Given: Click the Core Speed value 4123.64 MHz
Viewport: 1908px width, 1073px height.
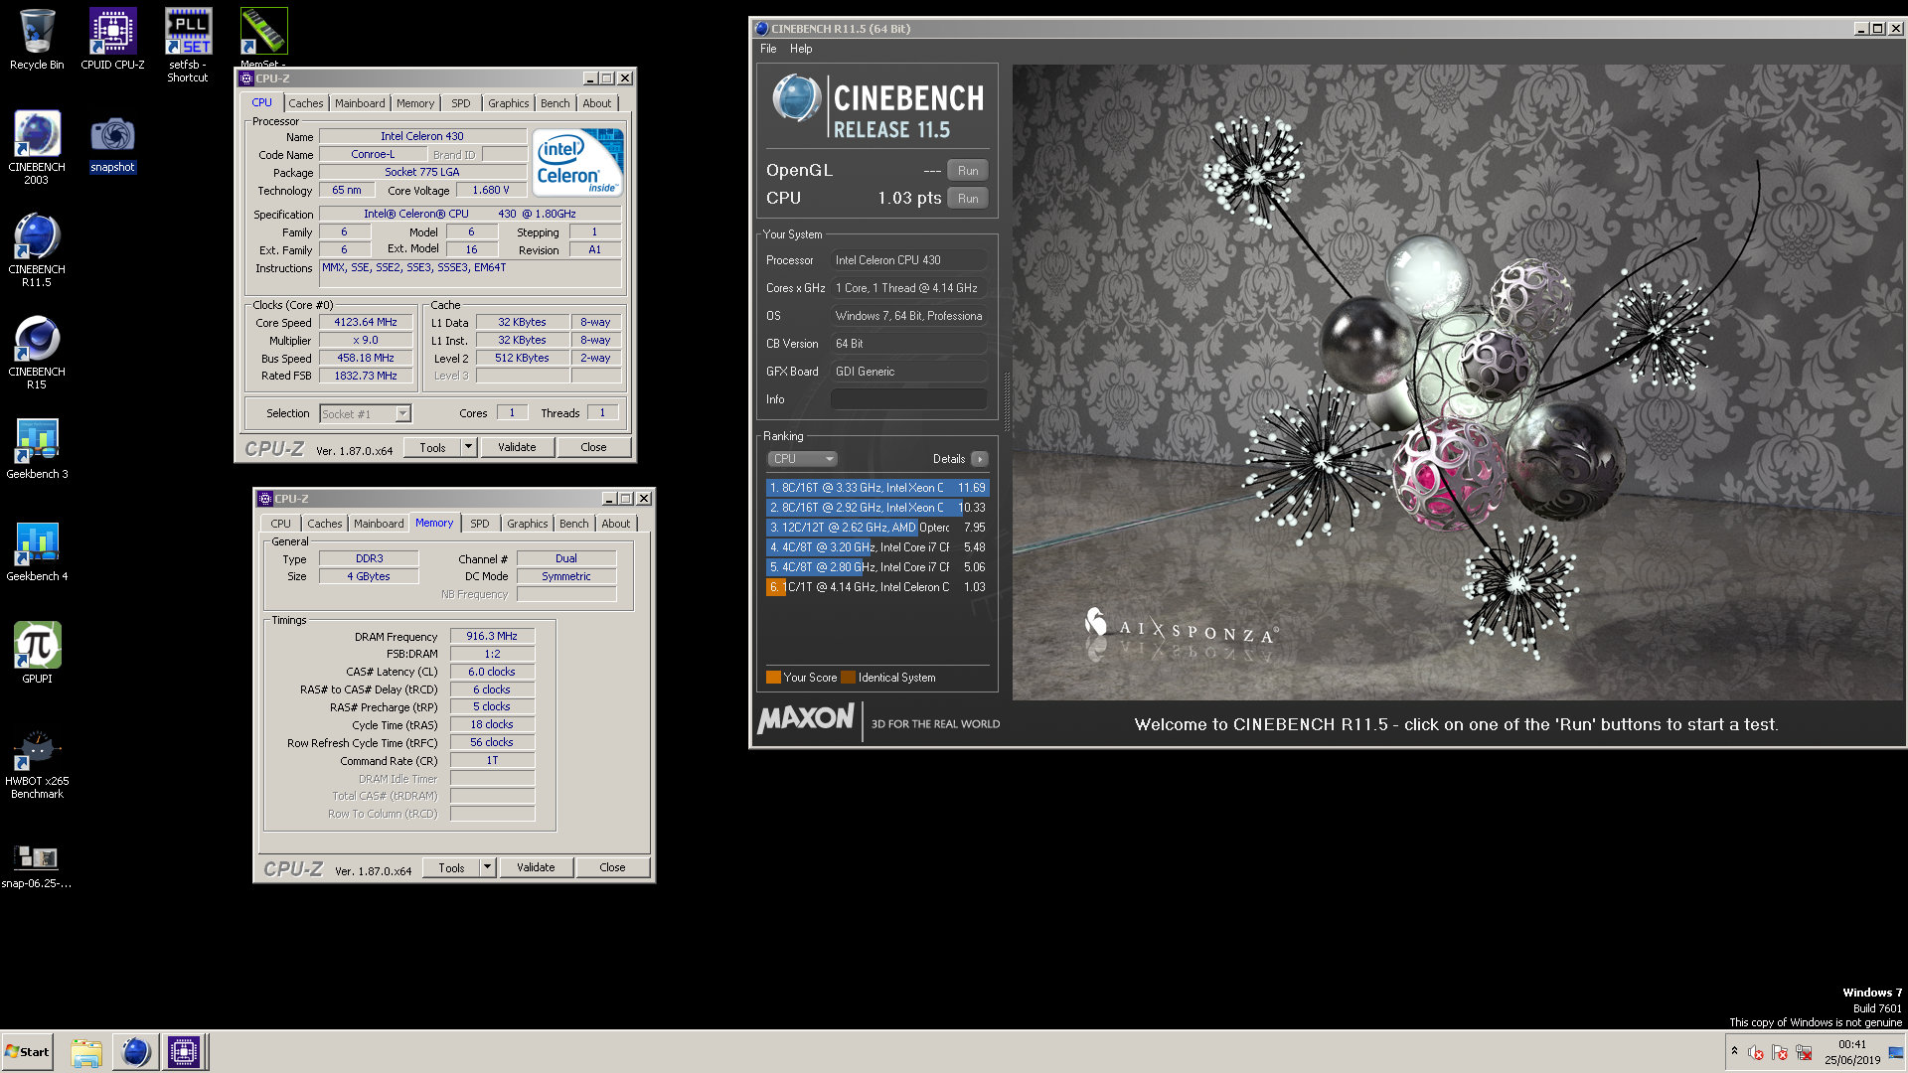Looking at the screenshot, I should pyautogui.click(x=366, y=323).
